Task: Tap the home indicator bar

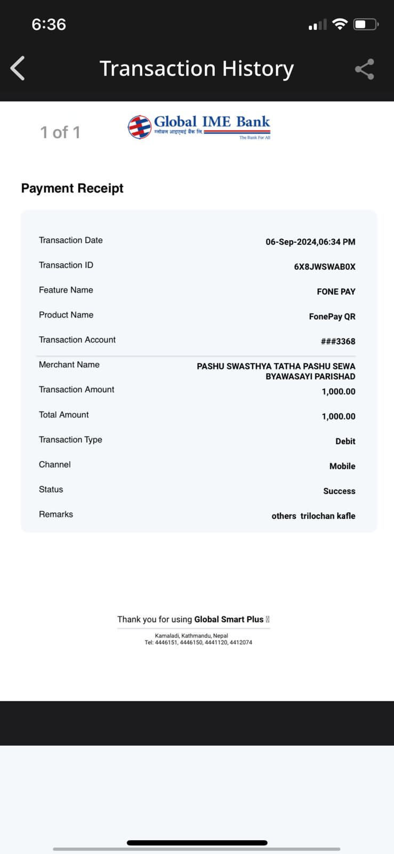Action: click(197, 843)
